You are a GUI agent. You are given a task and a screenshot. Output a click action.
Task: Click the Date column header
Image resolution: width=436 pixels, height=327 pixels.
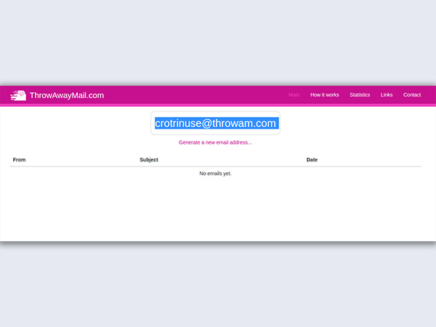[x=312, y=160]
